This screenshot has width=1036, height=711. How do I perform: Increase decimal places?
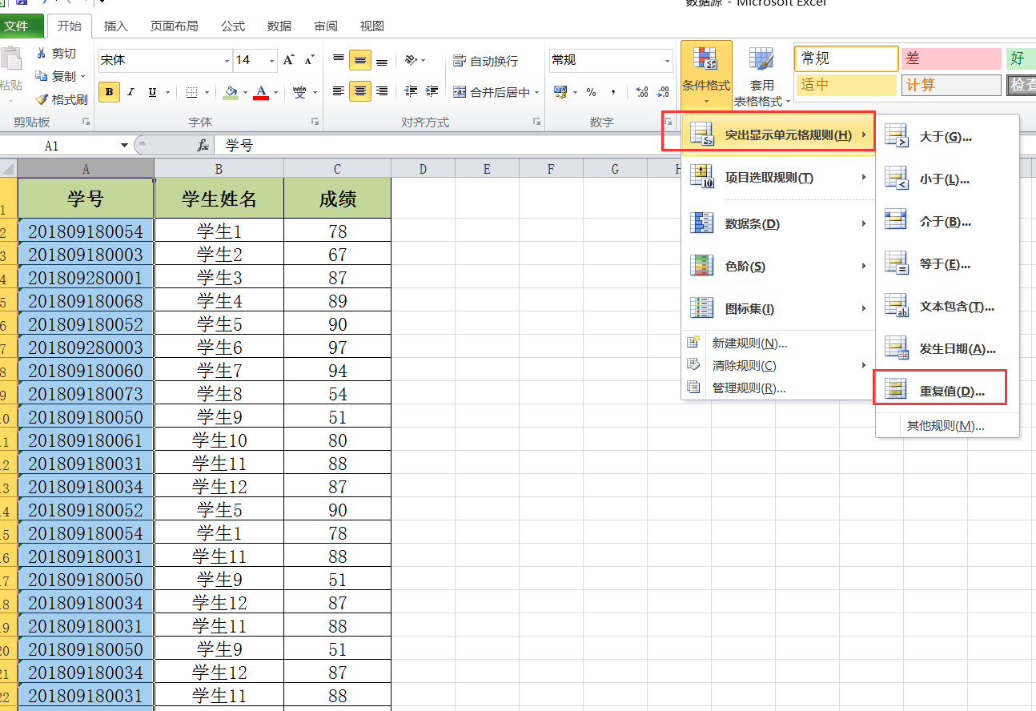coord(641,92)
